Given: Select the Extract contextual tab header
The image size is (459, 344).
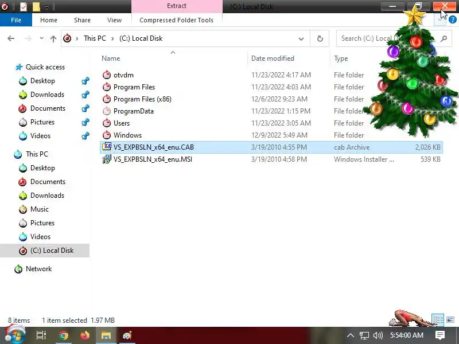Looking at the screenshot, I should click(177, 6).
